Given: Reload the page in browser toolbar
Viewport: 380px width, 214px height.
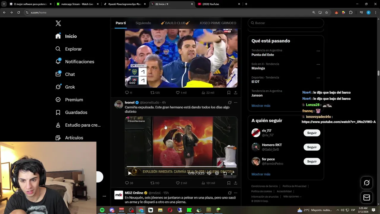Looking at the screenshot, I should click(18, 12).
